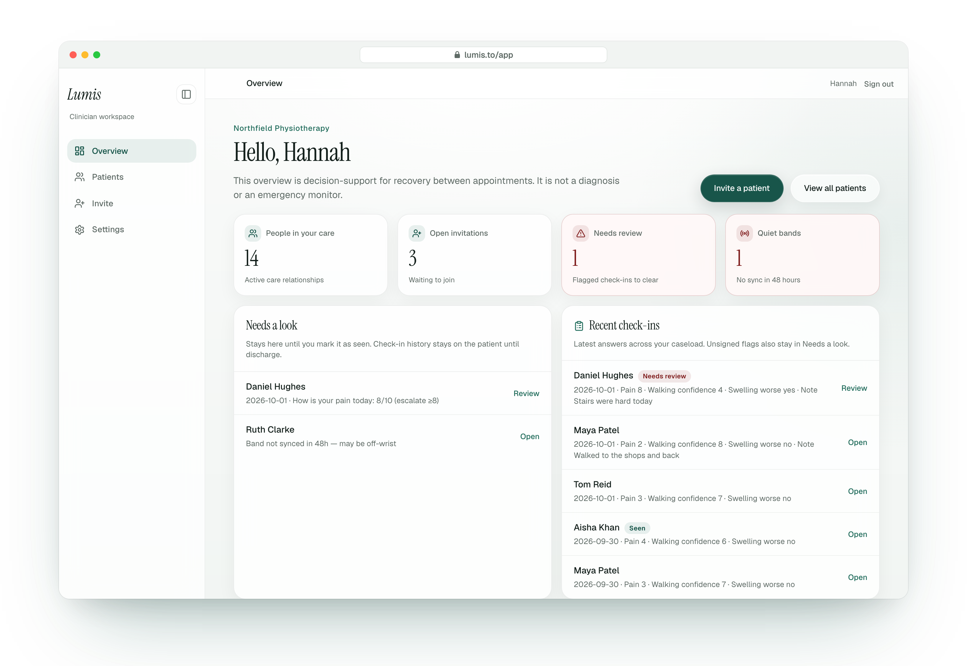Click the Needs review warning triangle icon
Screen dimensions: 967x666
pos(580,233)
